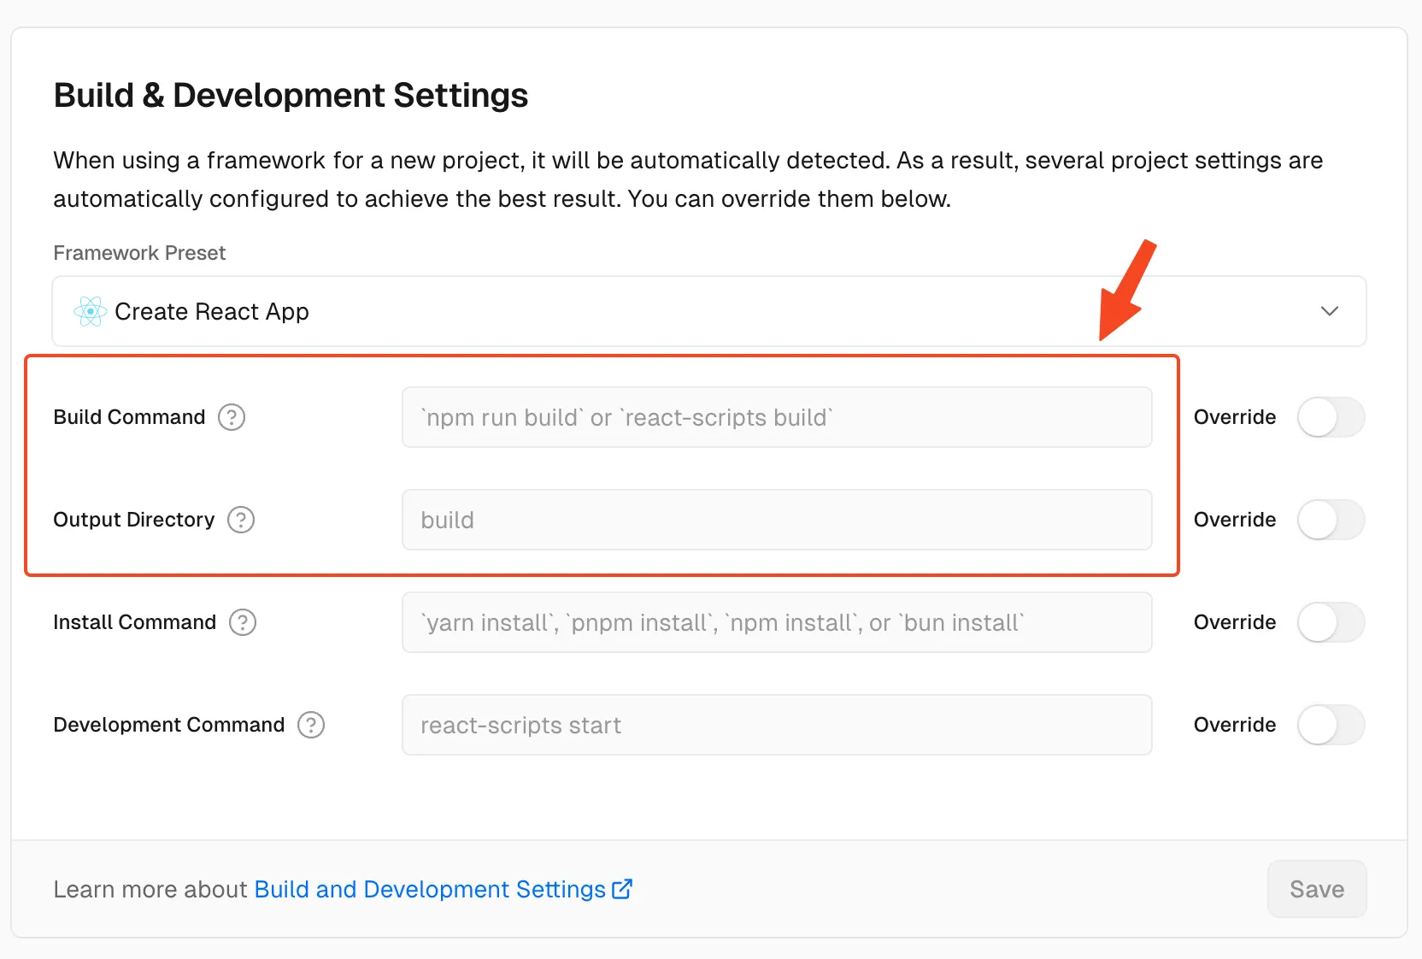
Task: Select the Development Command input box
Action: tap(776, 725)
